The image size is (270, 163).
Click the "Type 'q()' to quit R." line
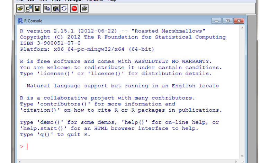point(55,135)
